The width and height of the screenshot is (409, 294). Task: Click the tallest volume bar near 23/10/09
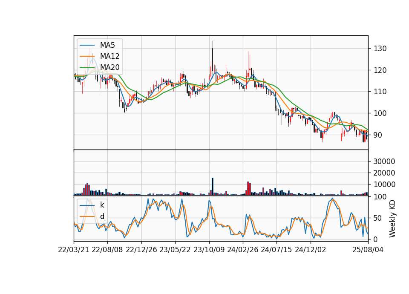pos(213,187)
